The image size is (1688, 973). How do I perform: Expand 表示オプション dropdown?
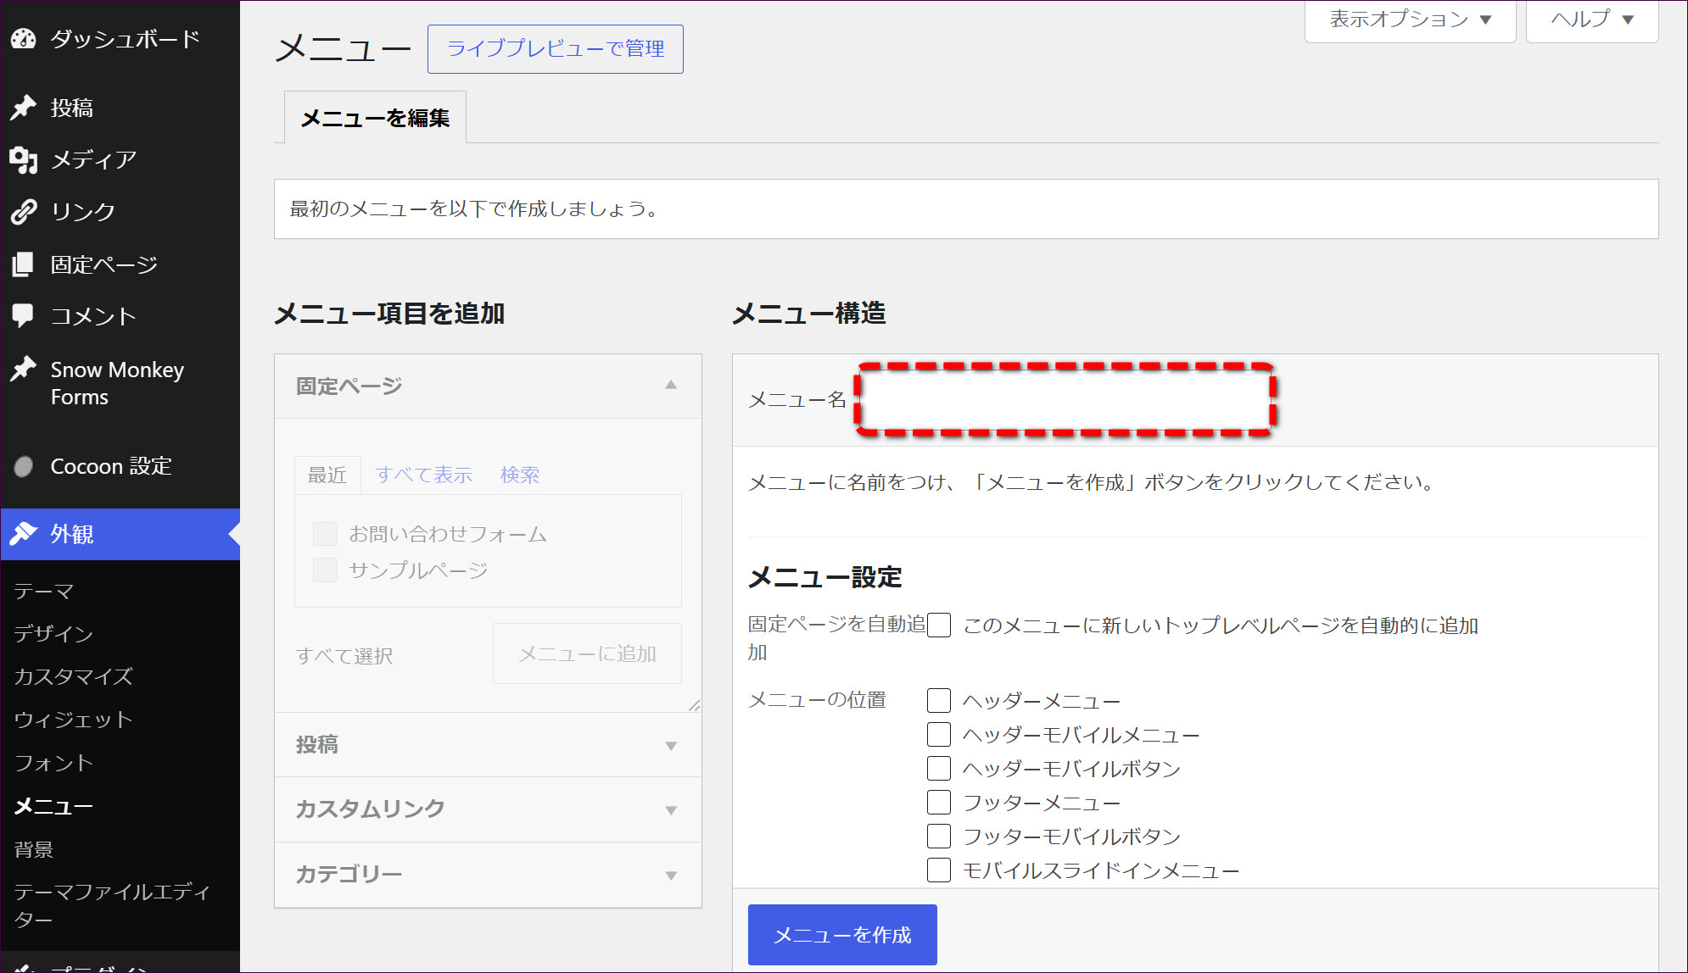point(1410,19)
